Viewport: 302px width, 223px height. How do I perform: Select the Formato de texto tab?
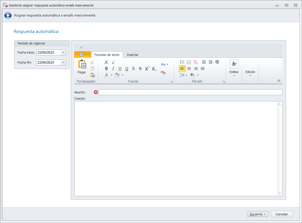coord(107,55)
